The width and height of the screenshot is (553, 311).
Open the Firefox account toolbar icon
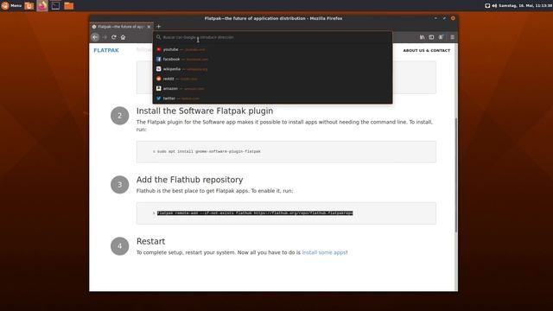pyautogui.click(x=441, y=37)
